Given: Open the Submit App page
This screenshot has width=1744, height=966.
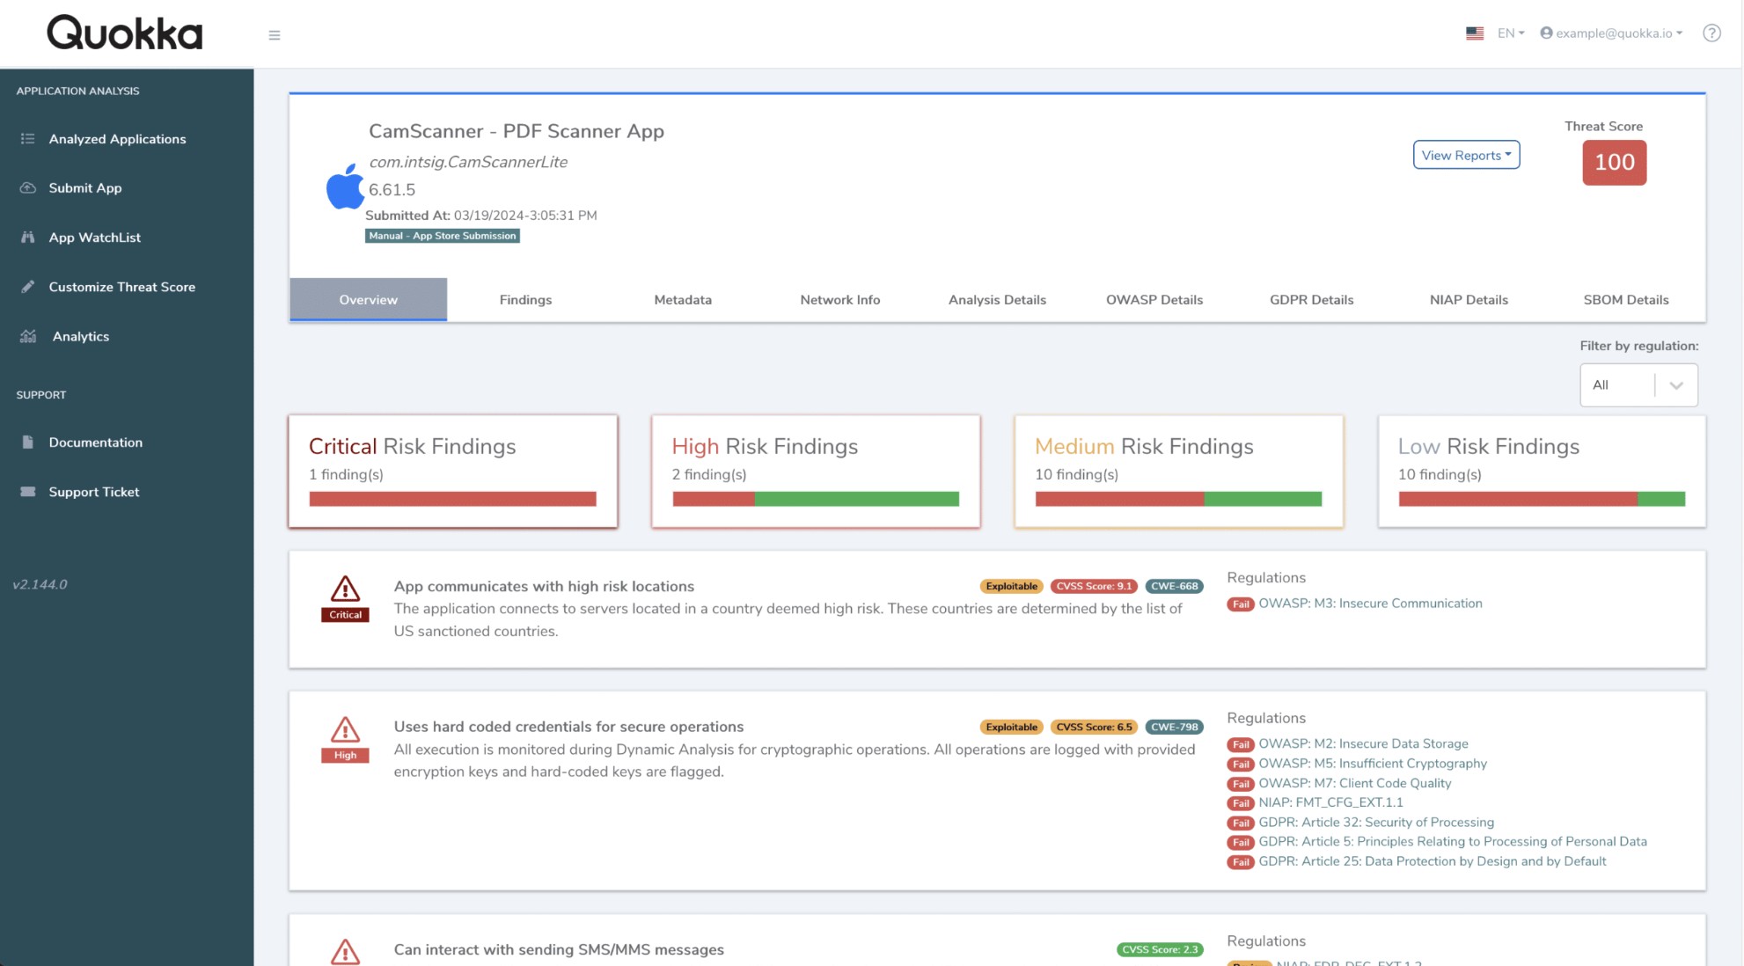Looking at the screenshot, I should 85,188.
